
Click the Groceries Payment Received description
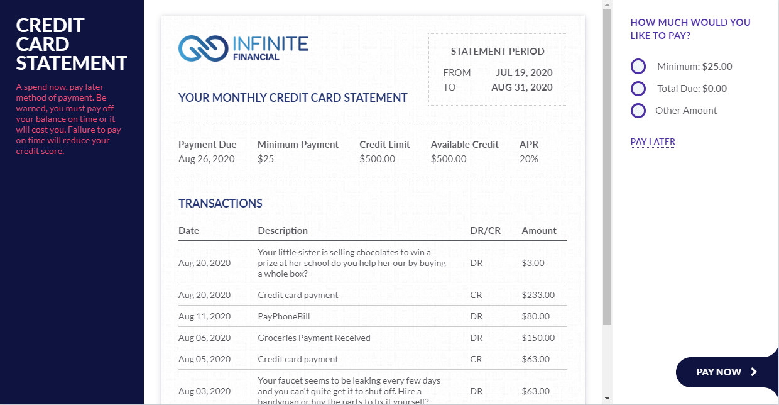click(314, 338)
